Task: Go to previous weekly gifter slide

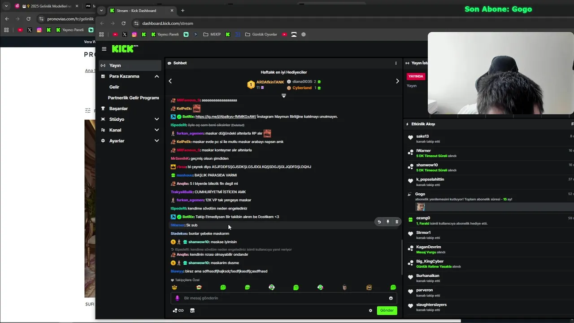Action: pos(170,81)
